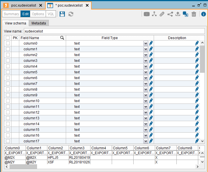
Task: Switch to the Metadata tab
Action: tap(39, 23)
